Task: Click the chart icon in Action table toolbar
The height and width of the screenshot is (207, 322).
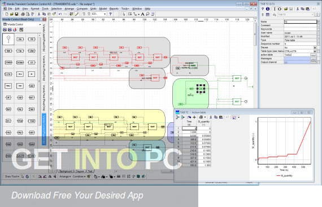Action: (234, 118)
